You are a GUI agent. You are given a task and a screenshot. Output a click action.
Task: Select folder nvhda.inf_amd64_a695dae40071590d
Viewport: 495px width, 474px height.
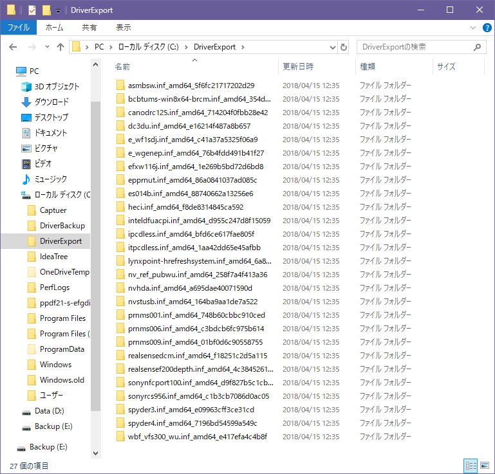[x=190, y=288]
